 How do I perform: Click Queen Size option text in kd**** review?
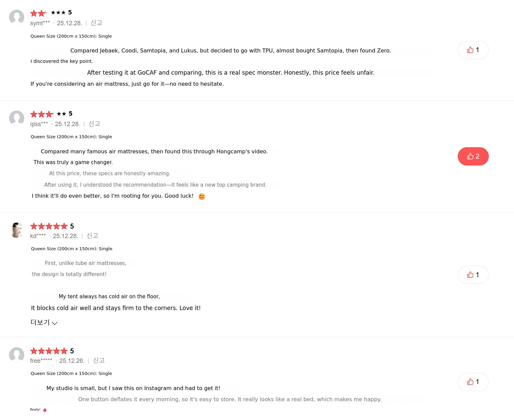[72, 249]
